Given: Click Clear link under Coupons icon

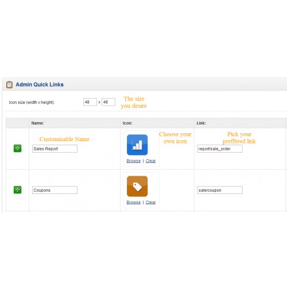Looking at the screenshot, I should (150, 202).
